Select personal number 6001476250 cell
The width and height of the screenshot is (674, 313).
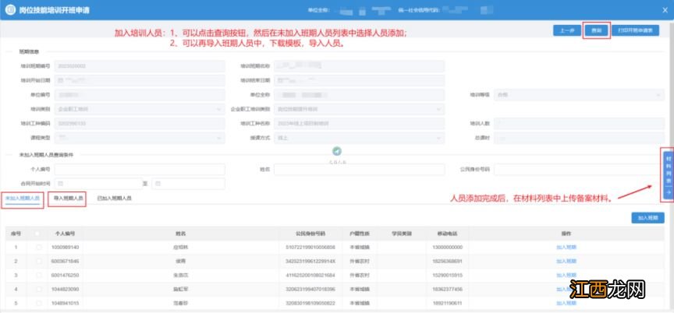click(65, 276)
